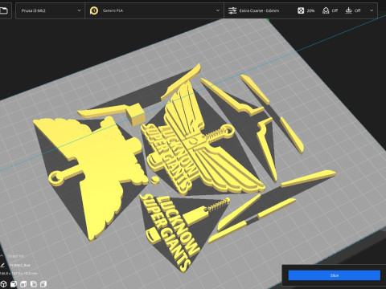Click the infill density icon

(301, 10)
